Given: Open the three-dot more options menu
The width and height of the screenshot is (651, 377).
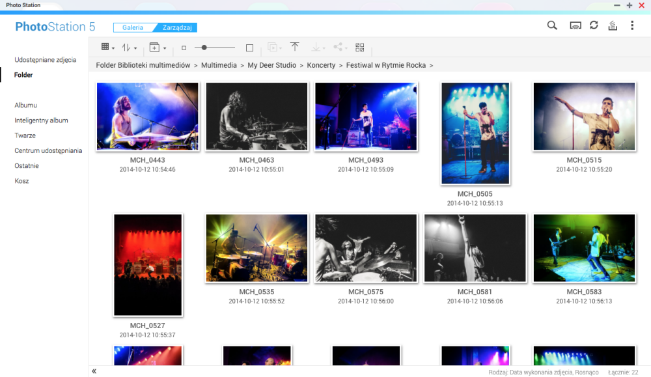Looking at the screenshot, I should pyautogui.click(x=632, y=26).
